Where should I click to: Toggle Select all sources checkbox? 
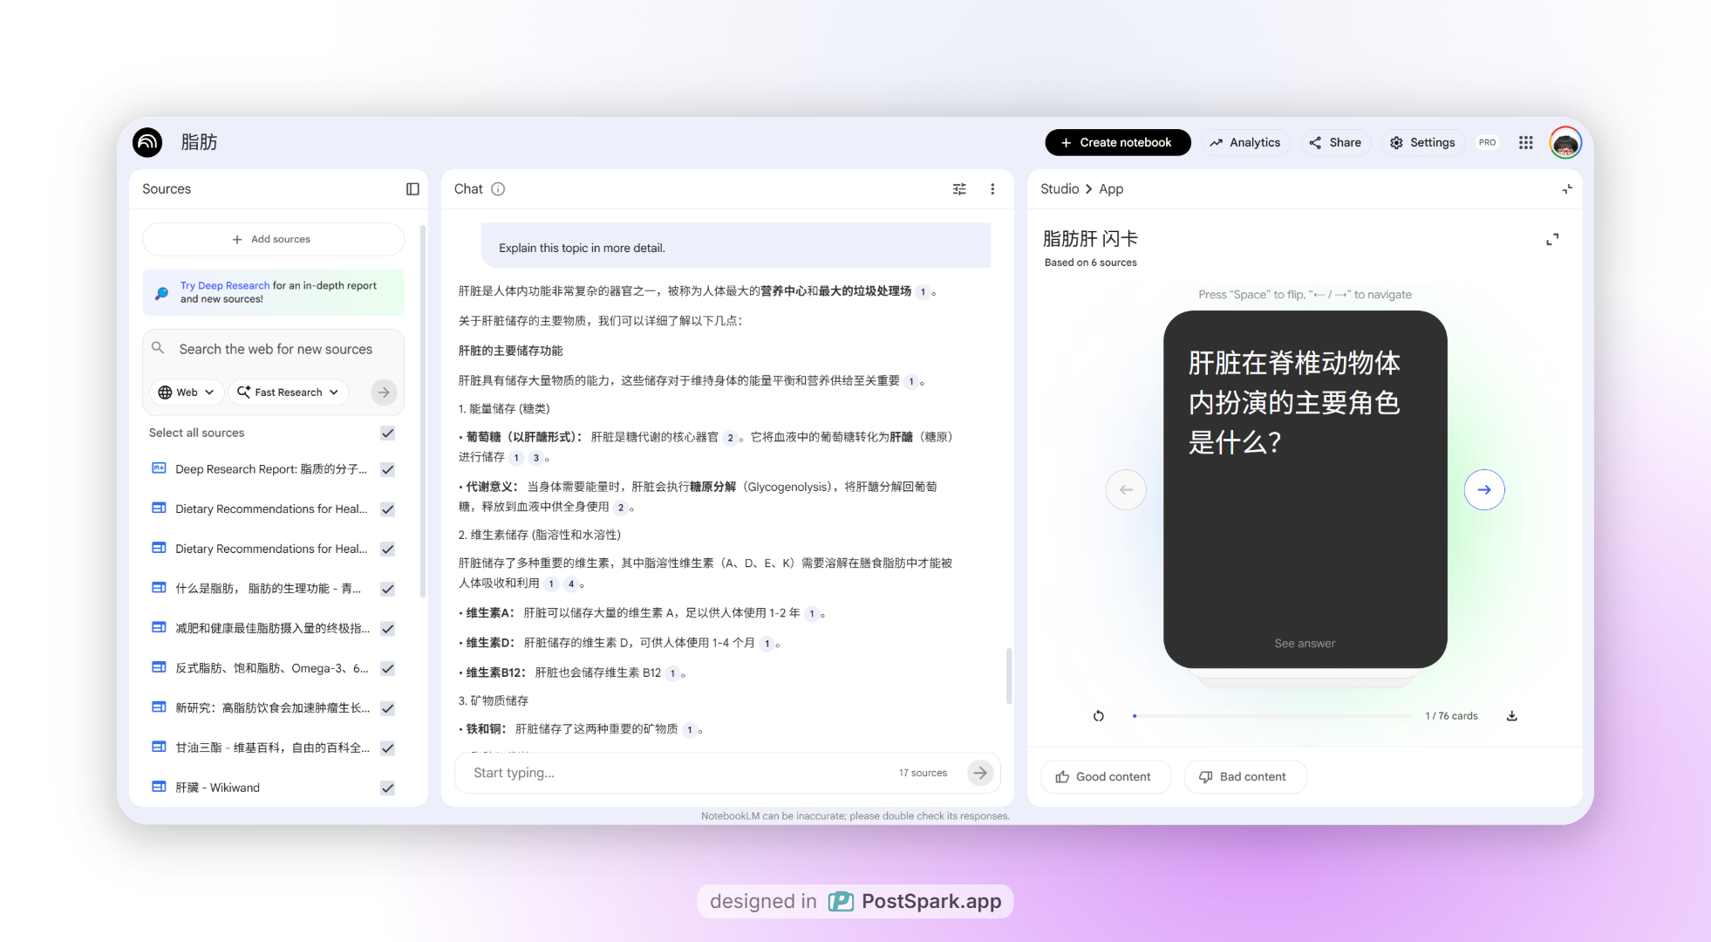[388, 433]
